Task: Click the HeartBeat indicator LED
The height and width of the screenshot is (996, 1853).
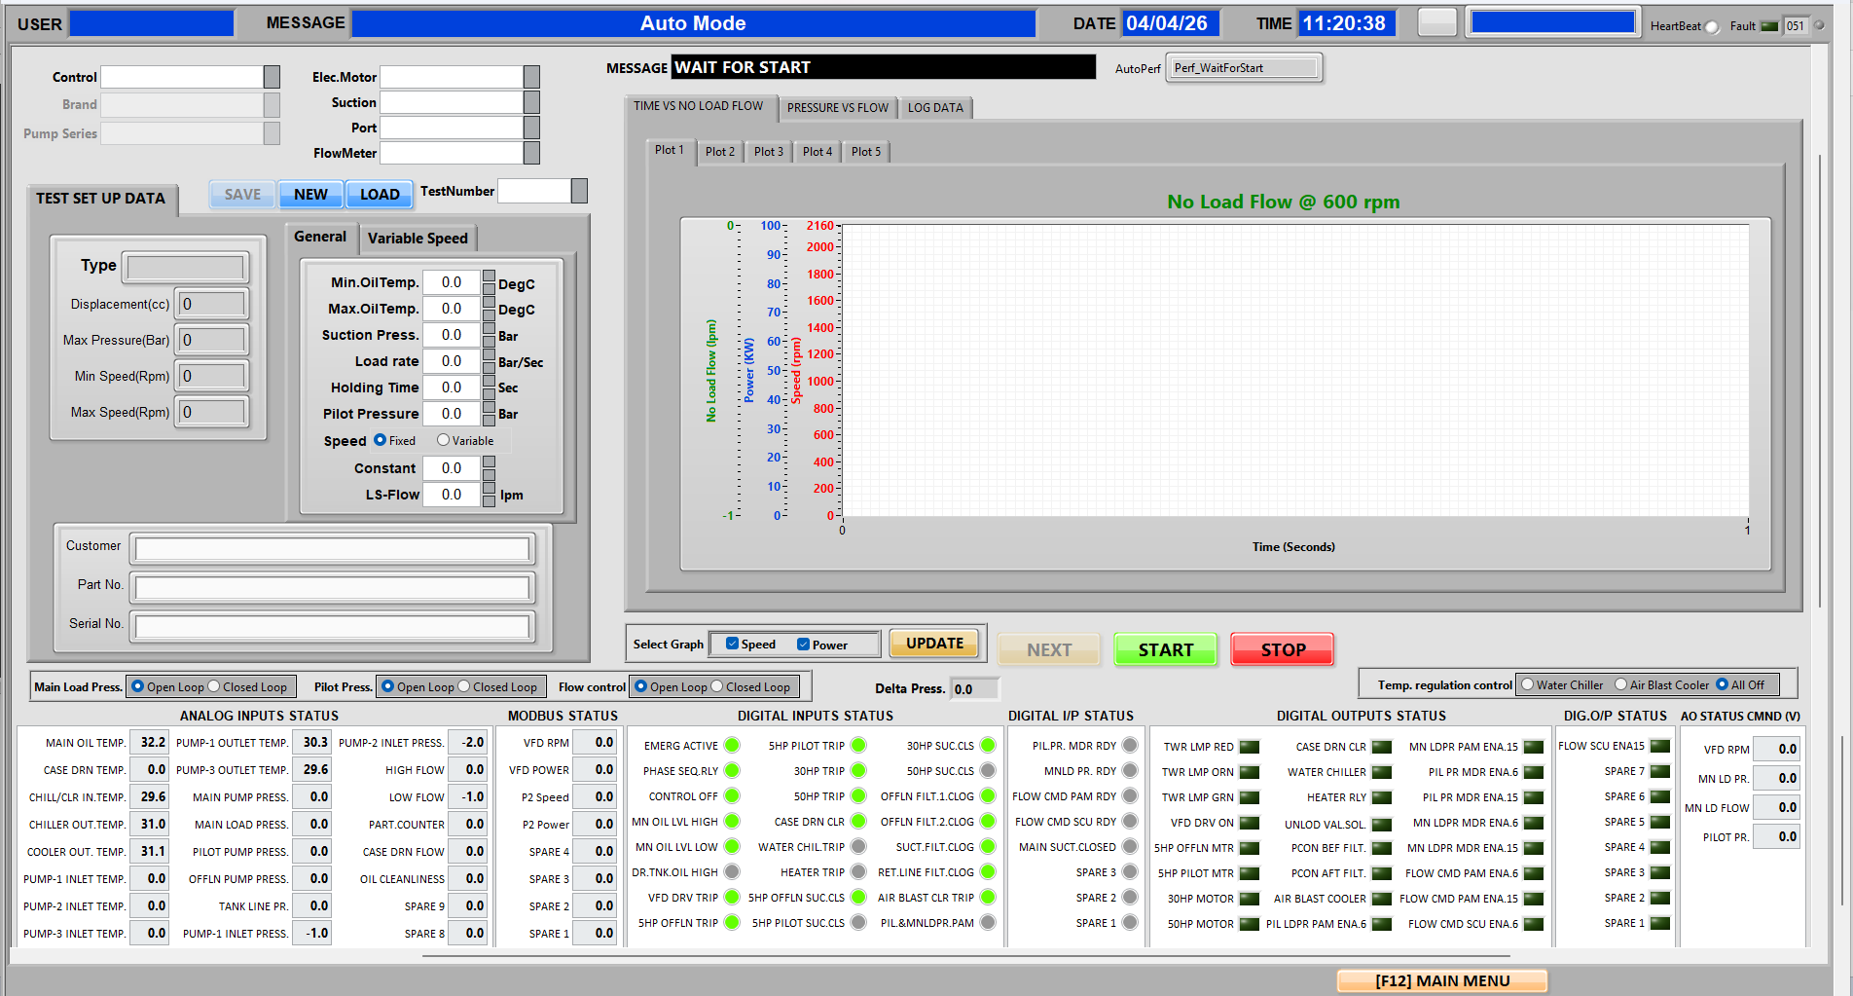Action: click(x=1712, y=27)
